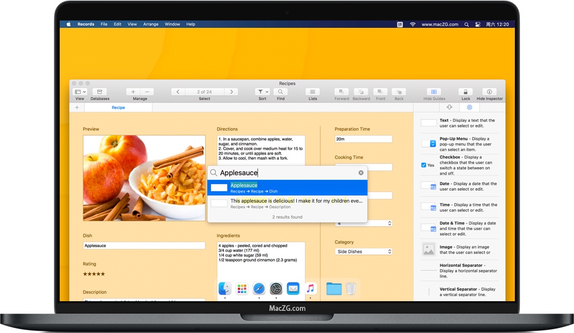The image size is (574, 333).
Task: Open the Records application menu
Action: (86, 24)
